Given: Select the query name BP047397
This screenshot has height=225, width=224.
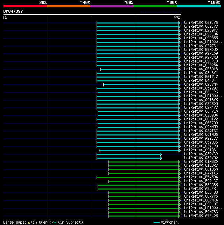Looking at the screenshot, I should tap(13, 11).
